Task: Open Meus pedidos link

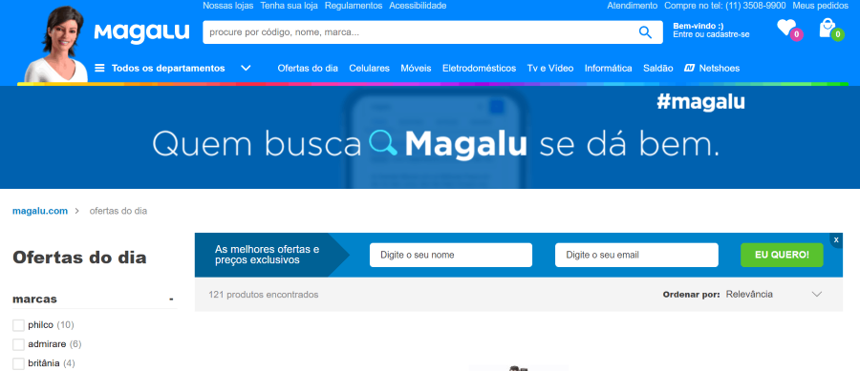Action: click(820, 6)
